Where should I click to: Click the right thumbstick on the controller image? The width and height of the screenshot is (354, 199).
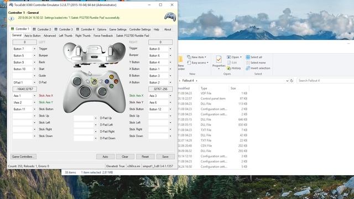[x=102, y=91]
